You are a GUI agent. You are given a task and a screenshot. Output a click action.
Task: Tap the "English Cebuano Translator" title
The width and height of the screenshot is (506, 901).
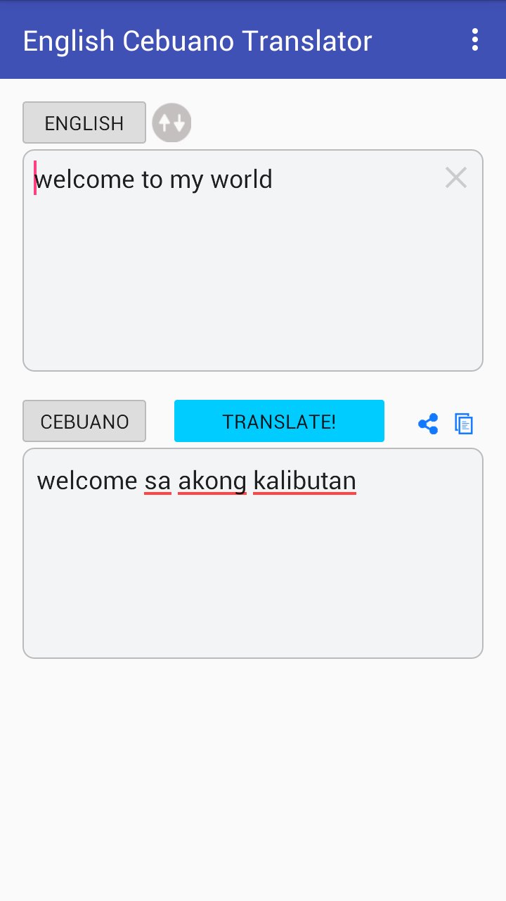tap(197, 41)
